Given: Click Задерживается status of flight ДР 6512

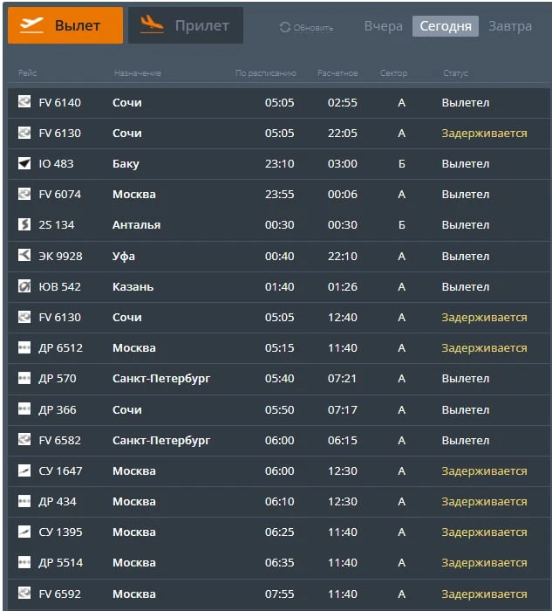Looking at the screenshot, I should pos(484,348).
